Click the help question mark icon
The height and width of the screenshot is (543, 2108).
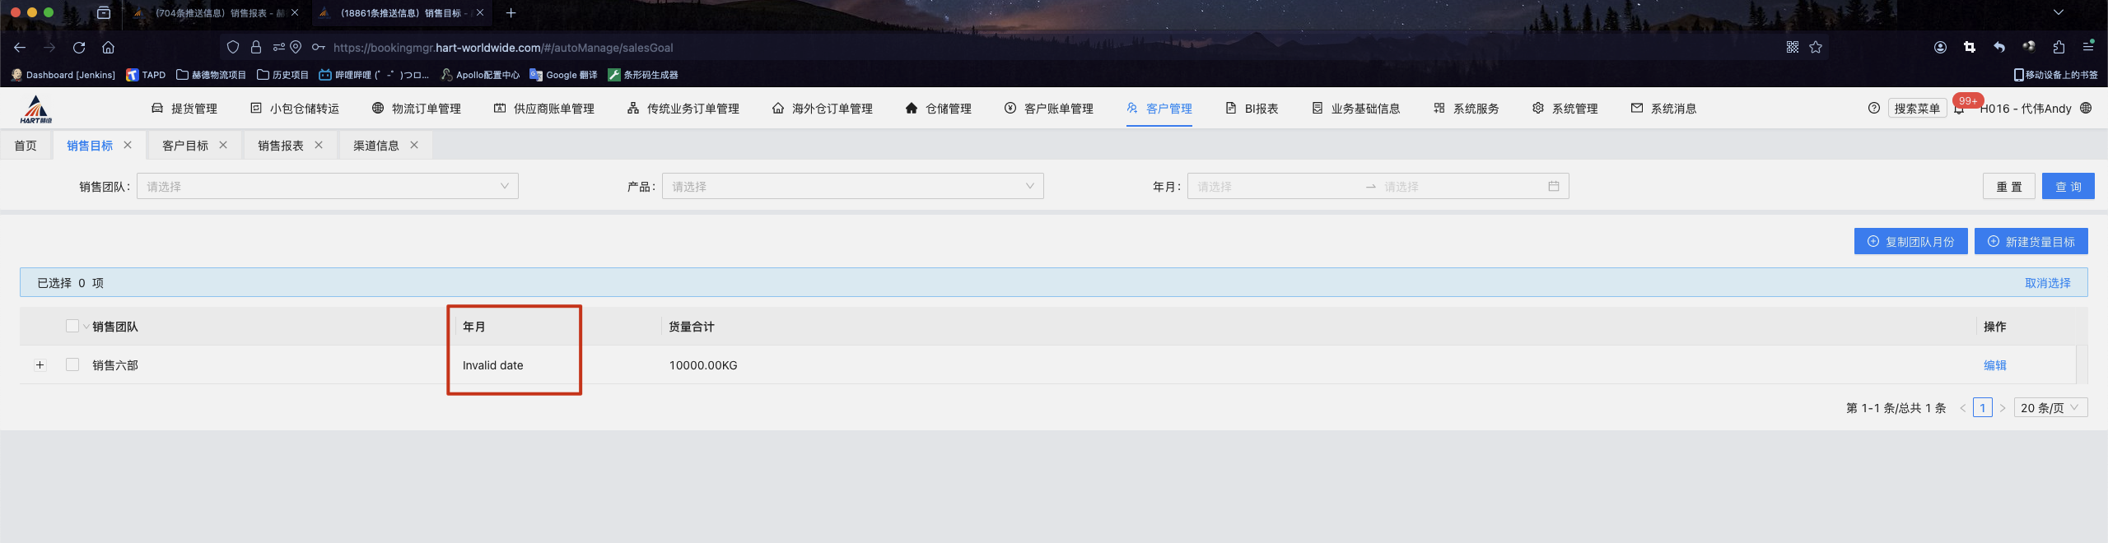tap(1874, 109)
